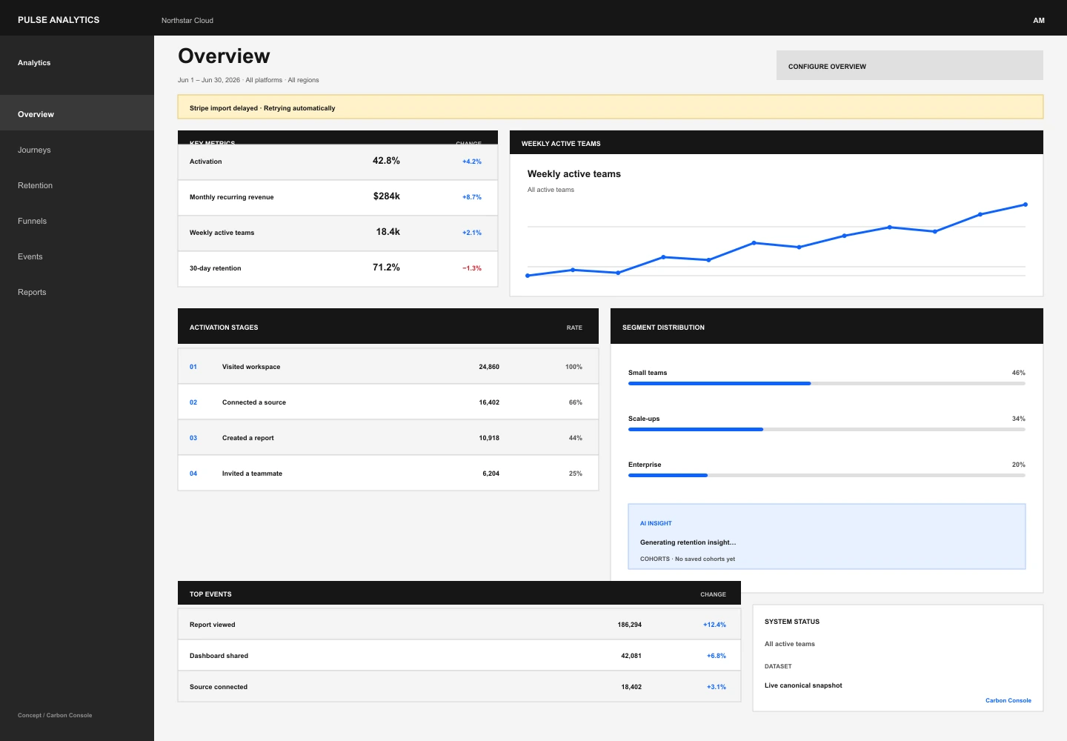Click the Pulse Analytics logo text
This screenshot has width=1067, height=741.
coord(59,20)
